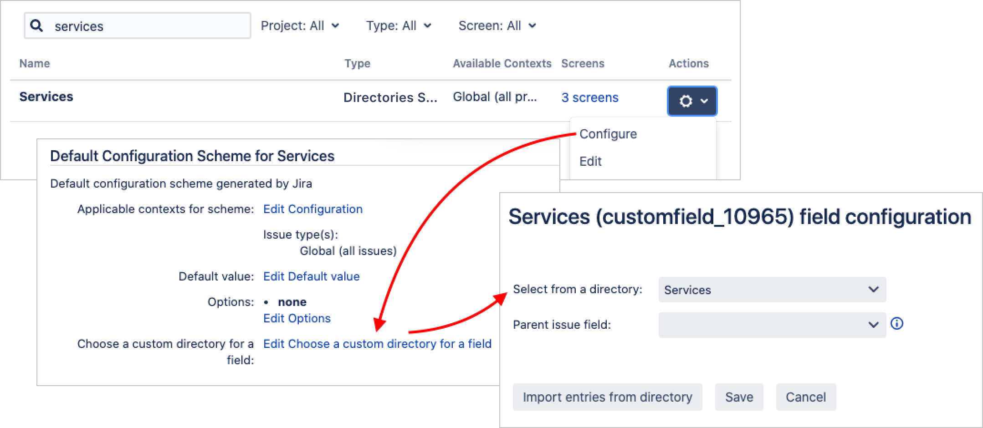Viewport: 983px width, 428px height.
Task: Choose Configure from the actions menu
Action: (608, 134)
